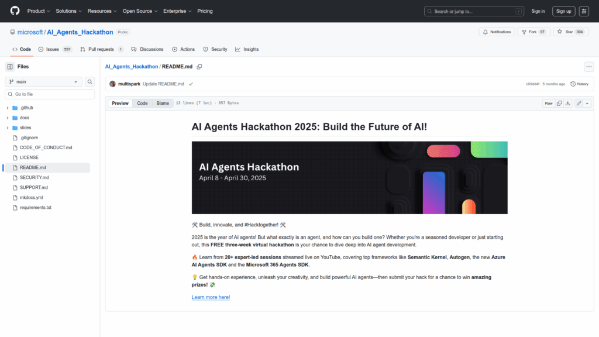Screen dimensions: 599x337
Task: Open the Issues tab
Action: tap(55, 49)
